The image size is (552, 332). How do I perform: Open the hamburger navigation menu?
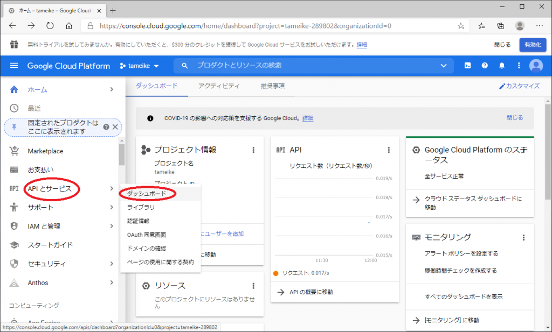point(14,66)
